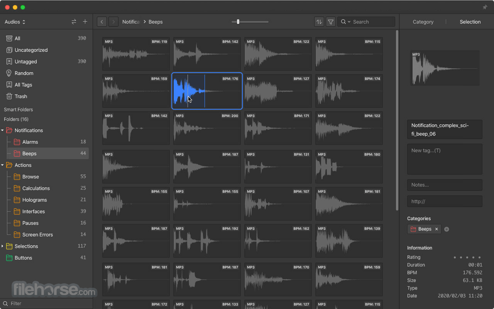
Task: Select the audio clip with BPM 174
Action: click(x=349, y=91)
